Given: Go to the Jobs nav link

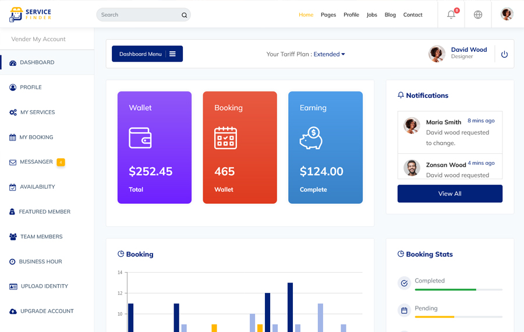Looking at the screenshot, I should point(372,15).
